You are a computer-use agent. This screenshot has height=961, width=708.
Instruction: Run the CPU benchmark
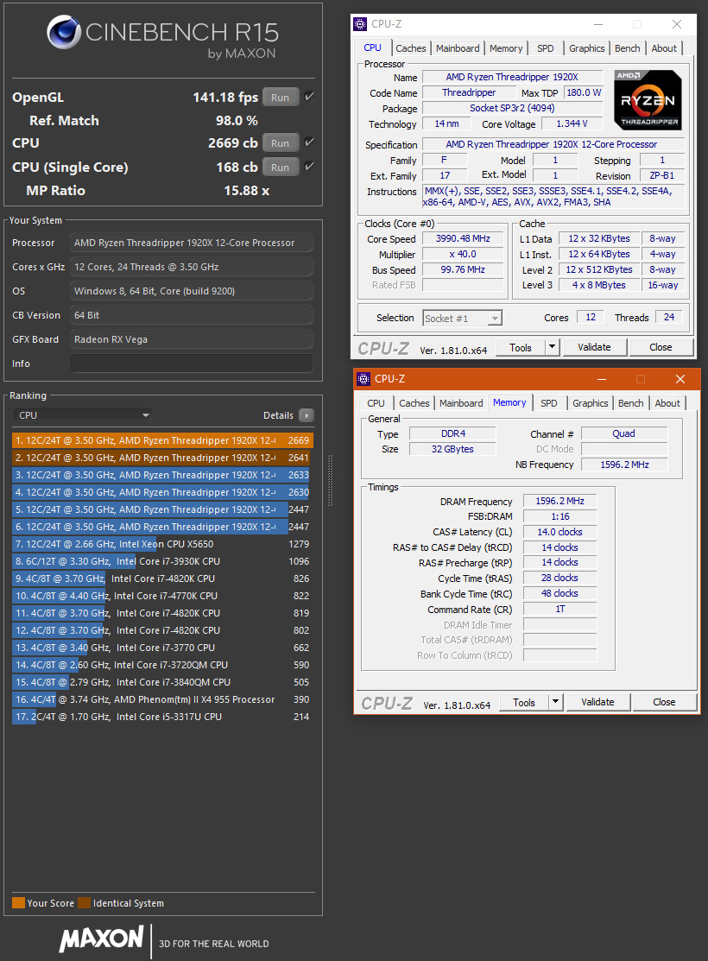(280, 142)
